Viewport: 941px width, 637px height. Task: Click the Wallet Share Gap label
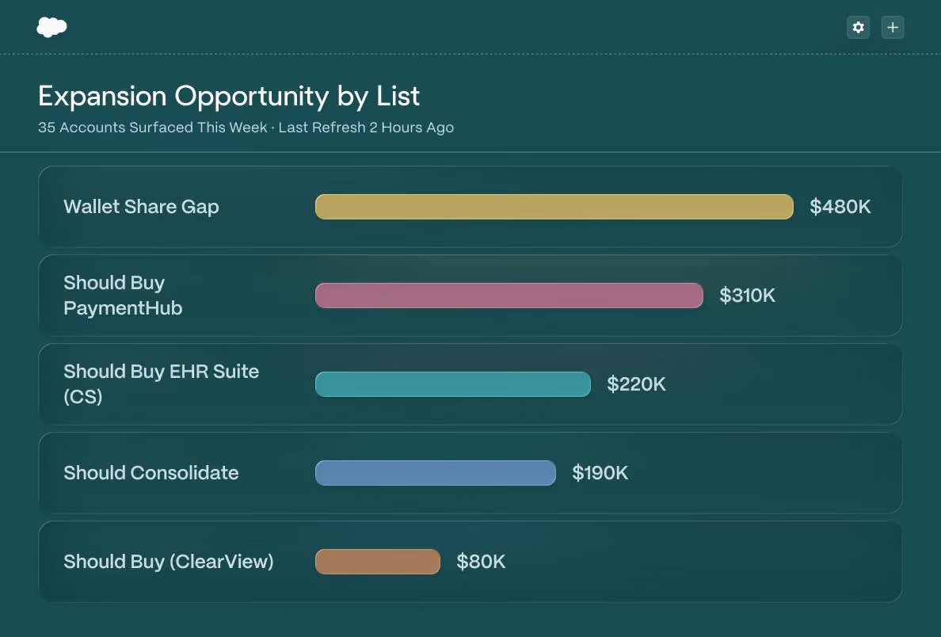pyautogui.click(x=141, y=207)
